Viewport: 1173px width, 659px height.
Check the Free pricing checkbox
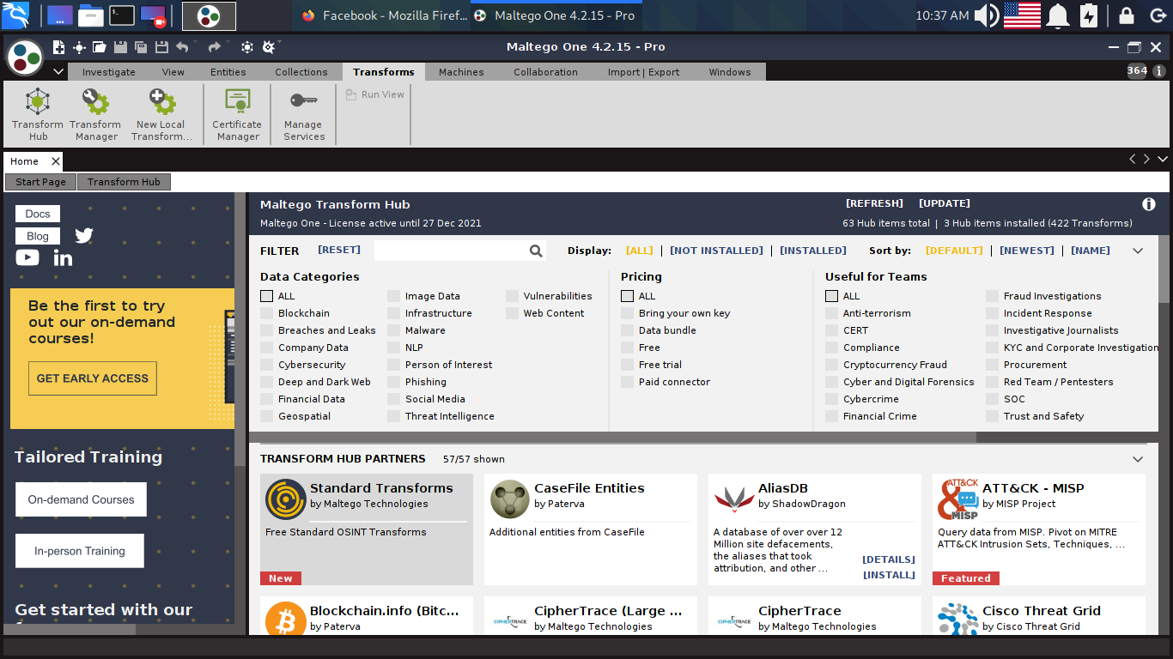[628, 348]
